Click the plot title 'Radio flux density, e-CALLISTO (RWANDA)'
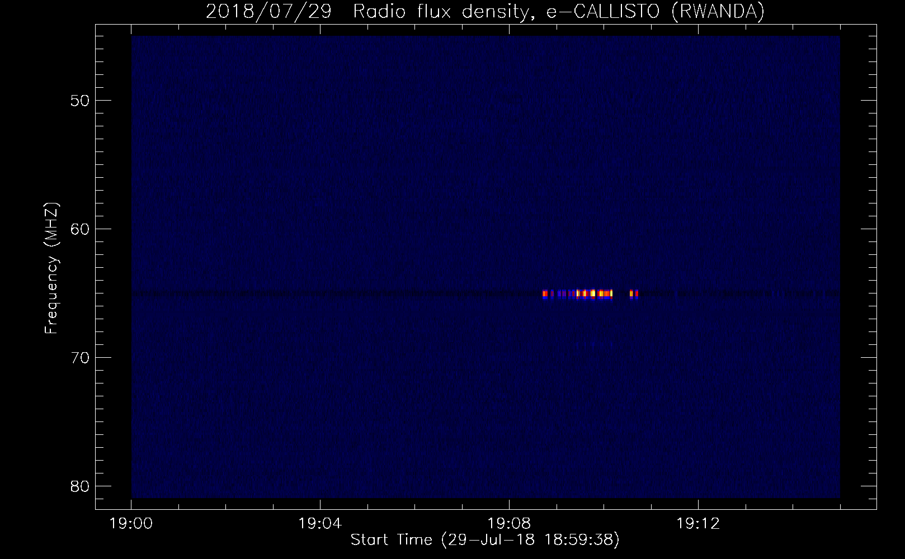Image resolution: width=905 pixels, height=559 pixels. click(x=559, y=11)
